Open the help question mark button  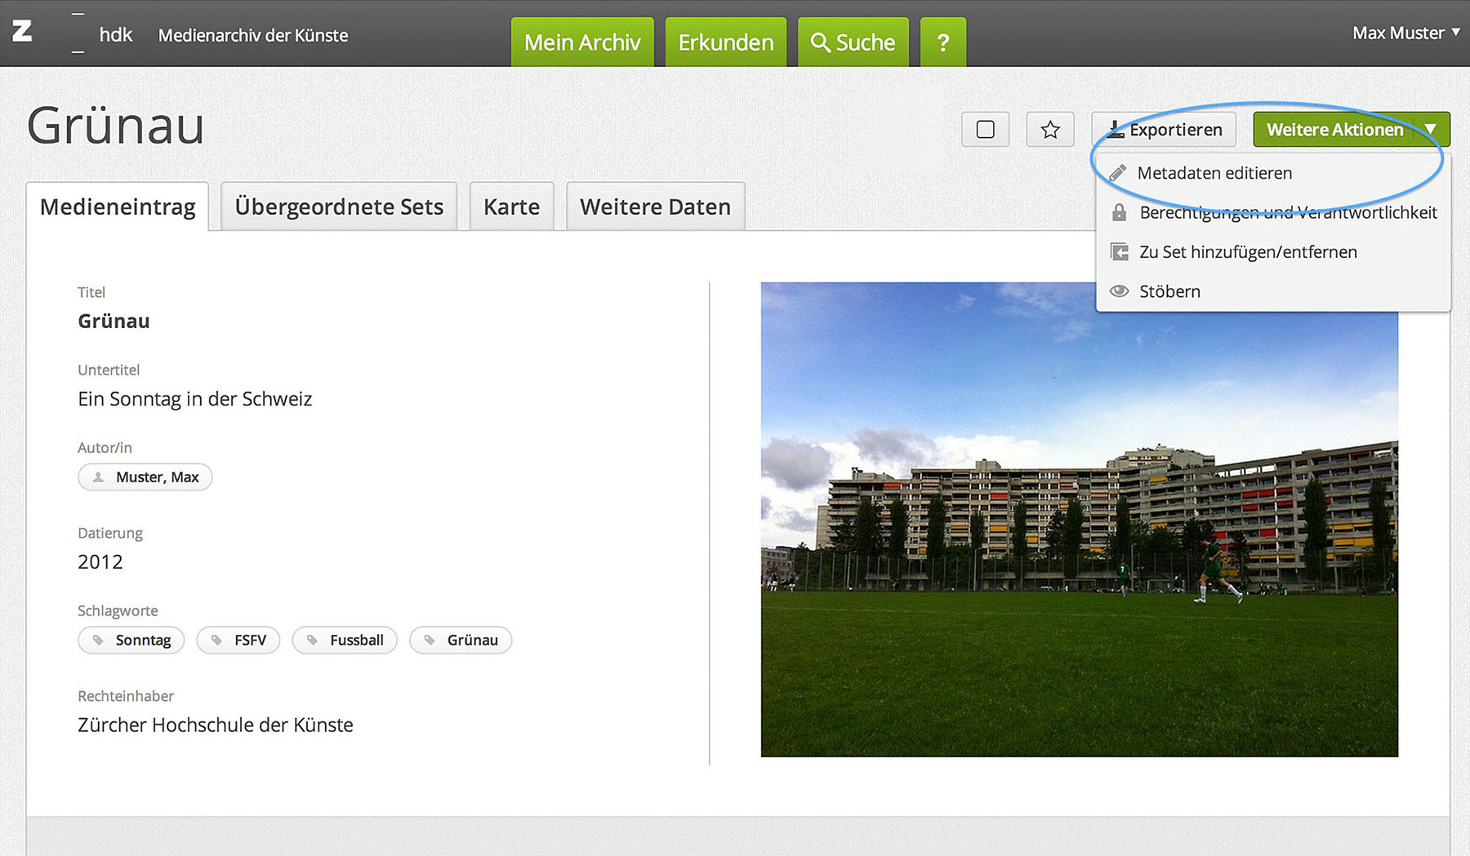(x=942, y=42)
